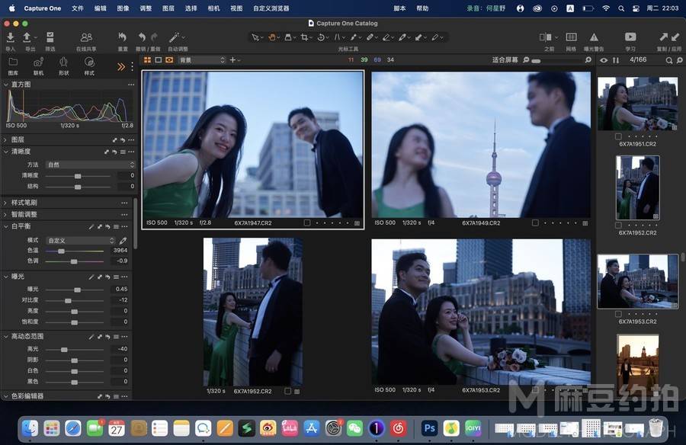Reset the White Balance (白平衡) panel adjustments
Viewport: 686px width, 445px height.
click(107, 226)
